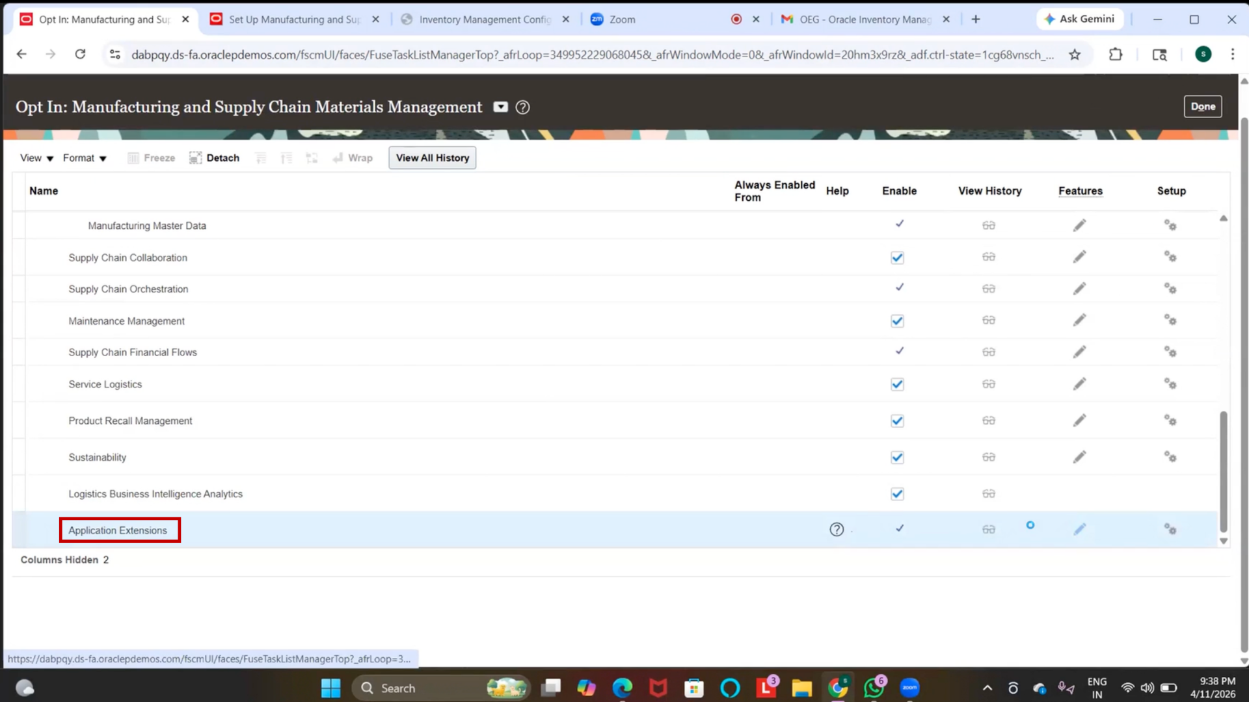Open Zoom app from taskbar
This screenshot has height=702, width=1249.
pyautogui.click(x=909, y=688)
